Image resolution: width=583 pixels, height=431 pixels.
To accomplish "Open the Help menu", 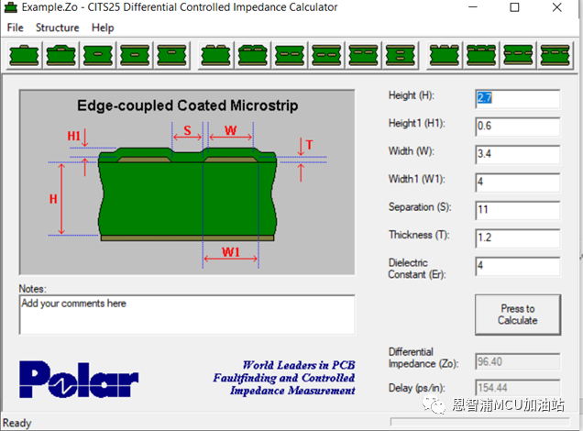I will pyautogui.click(x=103, y=28).
